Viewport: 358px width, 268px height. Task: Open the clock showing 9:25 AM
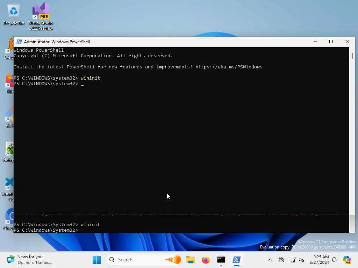pyautogui.click(x=319, y=260)
